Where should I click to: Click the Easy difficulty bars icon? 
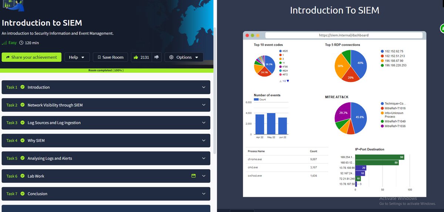4,43
